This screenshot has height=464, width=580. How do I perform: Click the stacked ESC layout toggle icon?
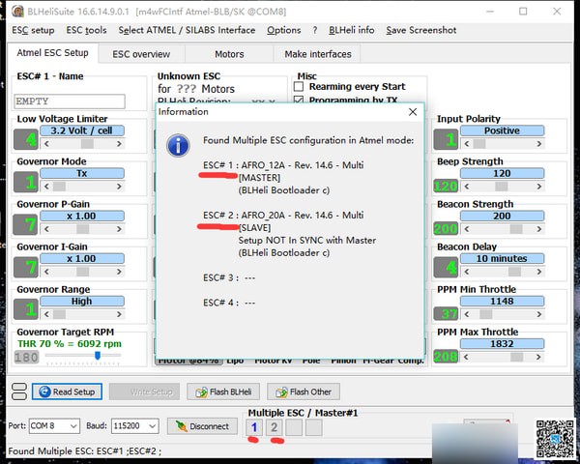19,391
